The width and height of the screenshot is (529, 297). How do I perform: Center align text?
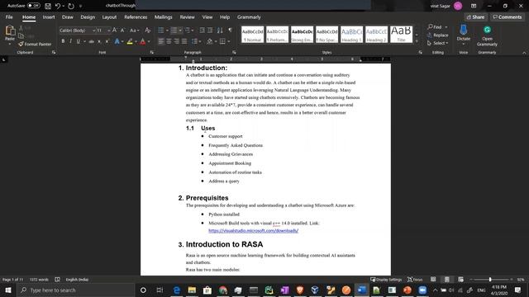[x=169, y=41]
